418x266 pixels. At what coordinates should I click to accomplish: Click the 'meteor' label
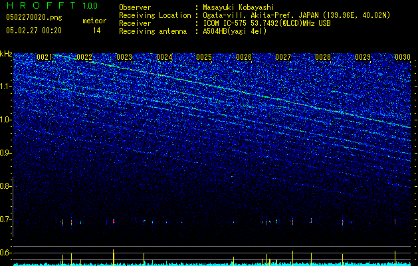coord(94,21)
